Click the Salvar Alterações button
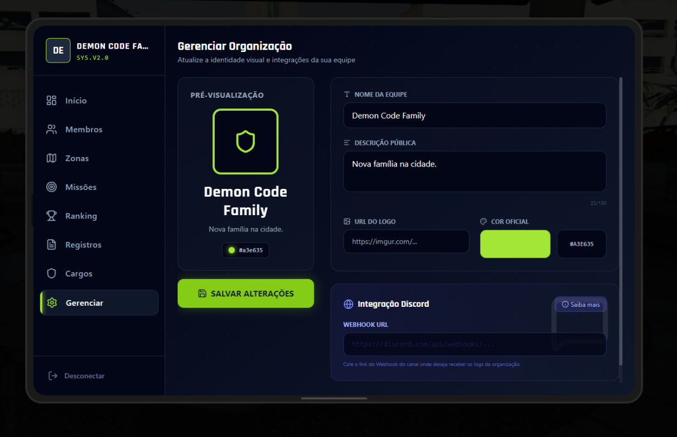This screenshot has width=677, height=437. [x=246, y=293]
